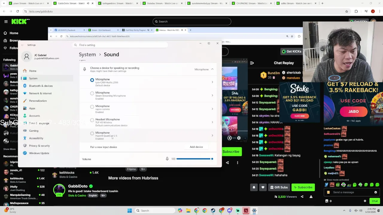Open Bluetooth & devices in Settings
The width and height of the screenshot is (383, 215).
[x=47, y=86]
